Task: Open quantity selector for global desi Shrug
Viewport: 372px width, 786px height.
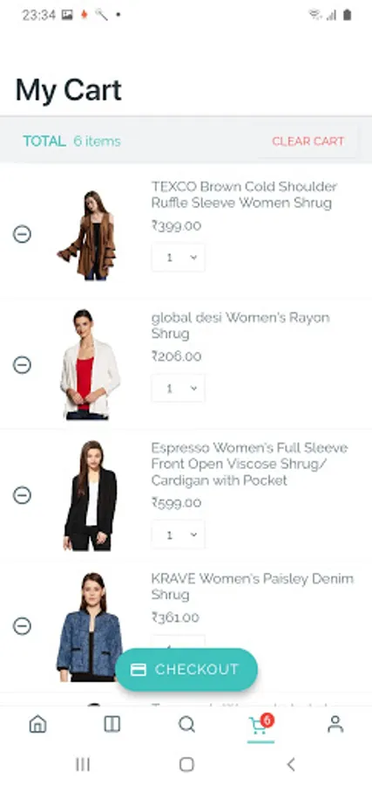Action: pos(178,389)
